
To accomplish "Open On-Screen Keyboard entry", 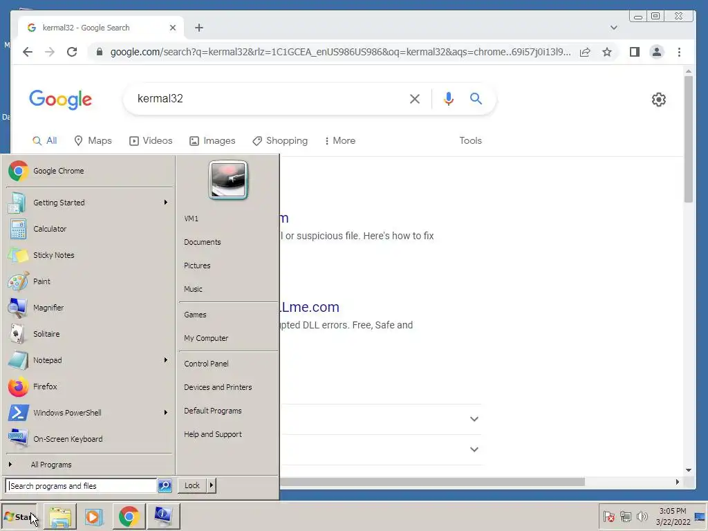I will coord(88,439).
